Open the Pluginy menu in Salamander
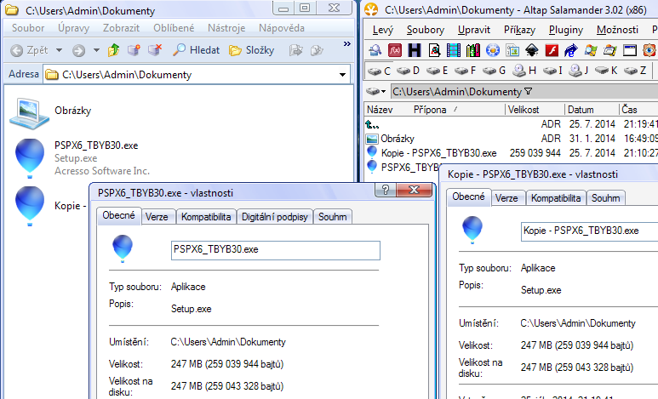 566,30
